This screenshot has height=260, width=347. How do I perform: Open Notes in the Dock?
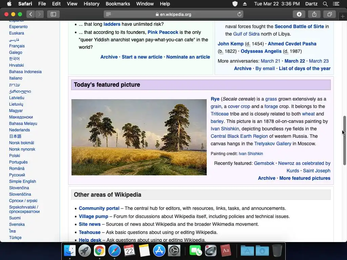tap(144, 251)
